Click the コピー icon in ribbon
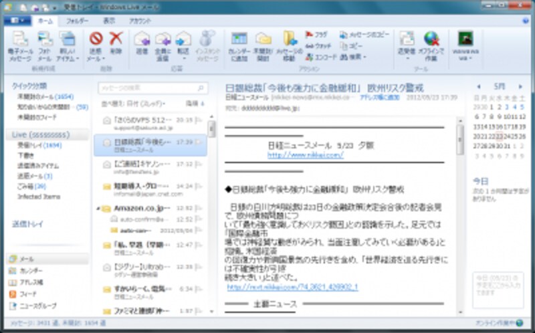Image resolution: width=535 pixels, height=333 pixels. point(344,45)
